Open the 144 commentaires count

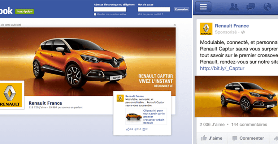click(x=249, y=125)
